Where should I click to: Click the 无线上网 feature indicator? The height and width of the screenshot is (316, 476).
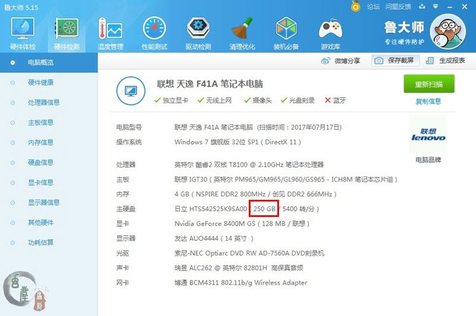(x=215, y=100)
